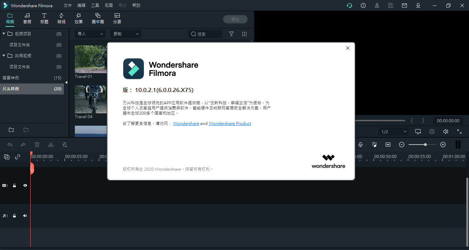Click the zoom-to-fit timeline icon
Viewport: 469px width, 250px height.
click(x=388, y=145)
